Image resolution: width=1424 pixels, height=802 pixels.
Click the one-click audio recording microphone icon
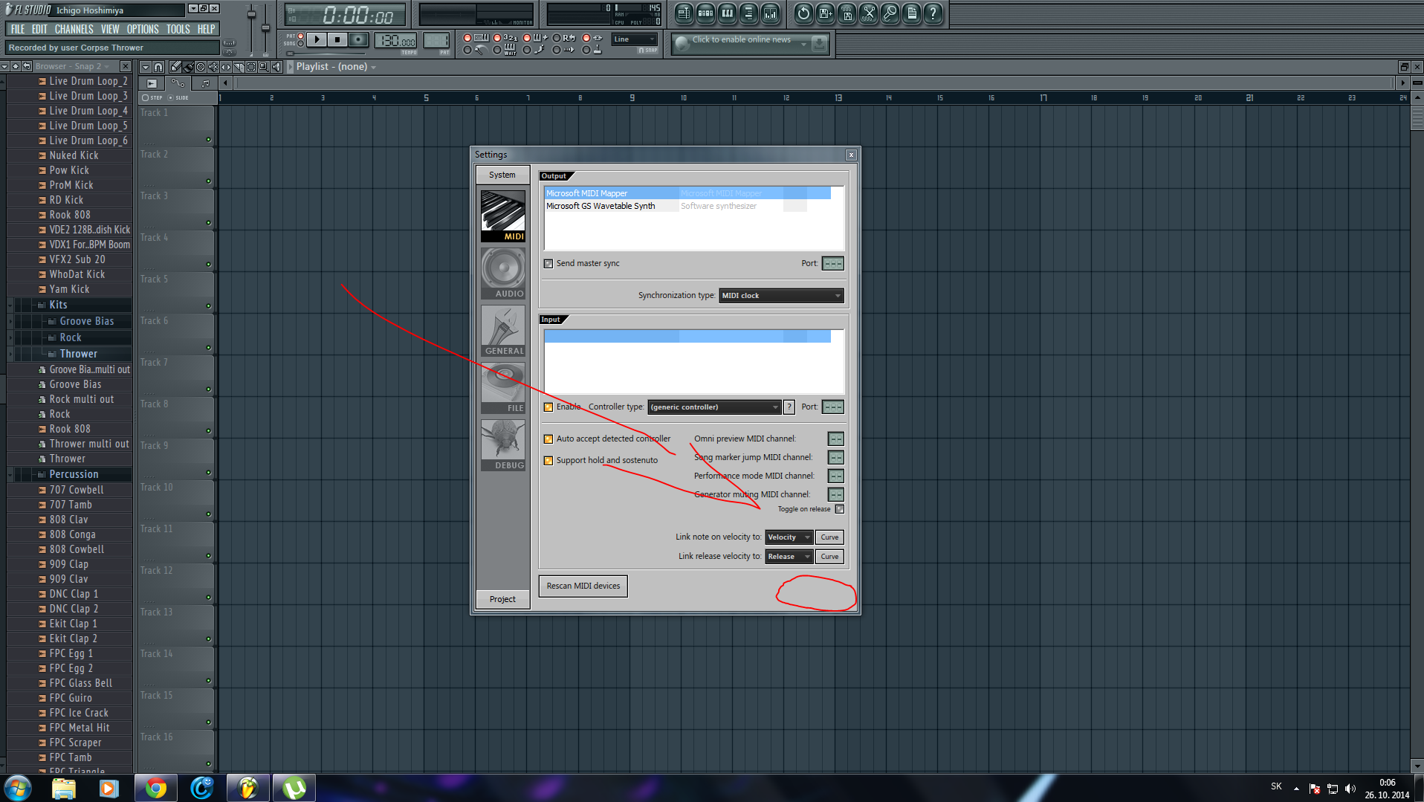(890, 13)
